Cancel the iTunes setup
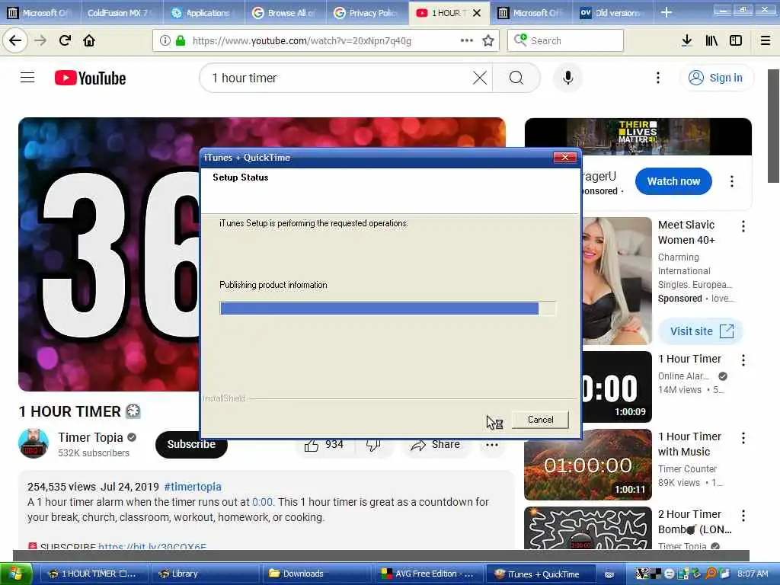The height and width of the screenshot is (585, 780). 540,420
